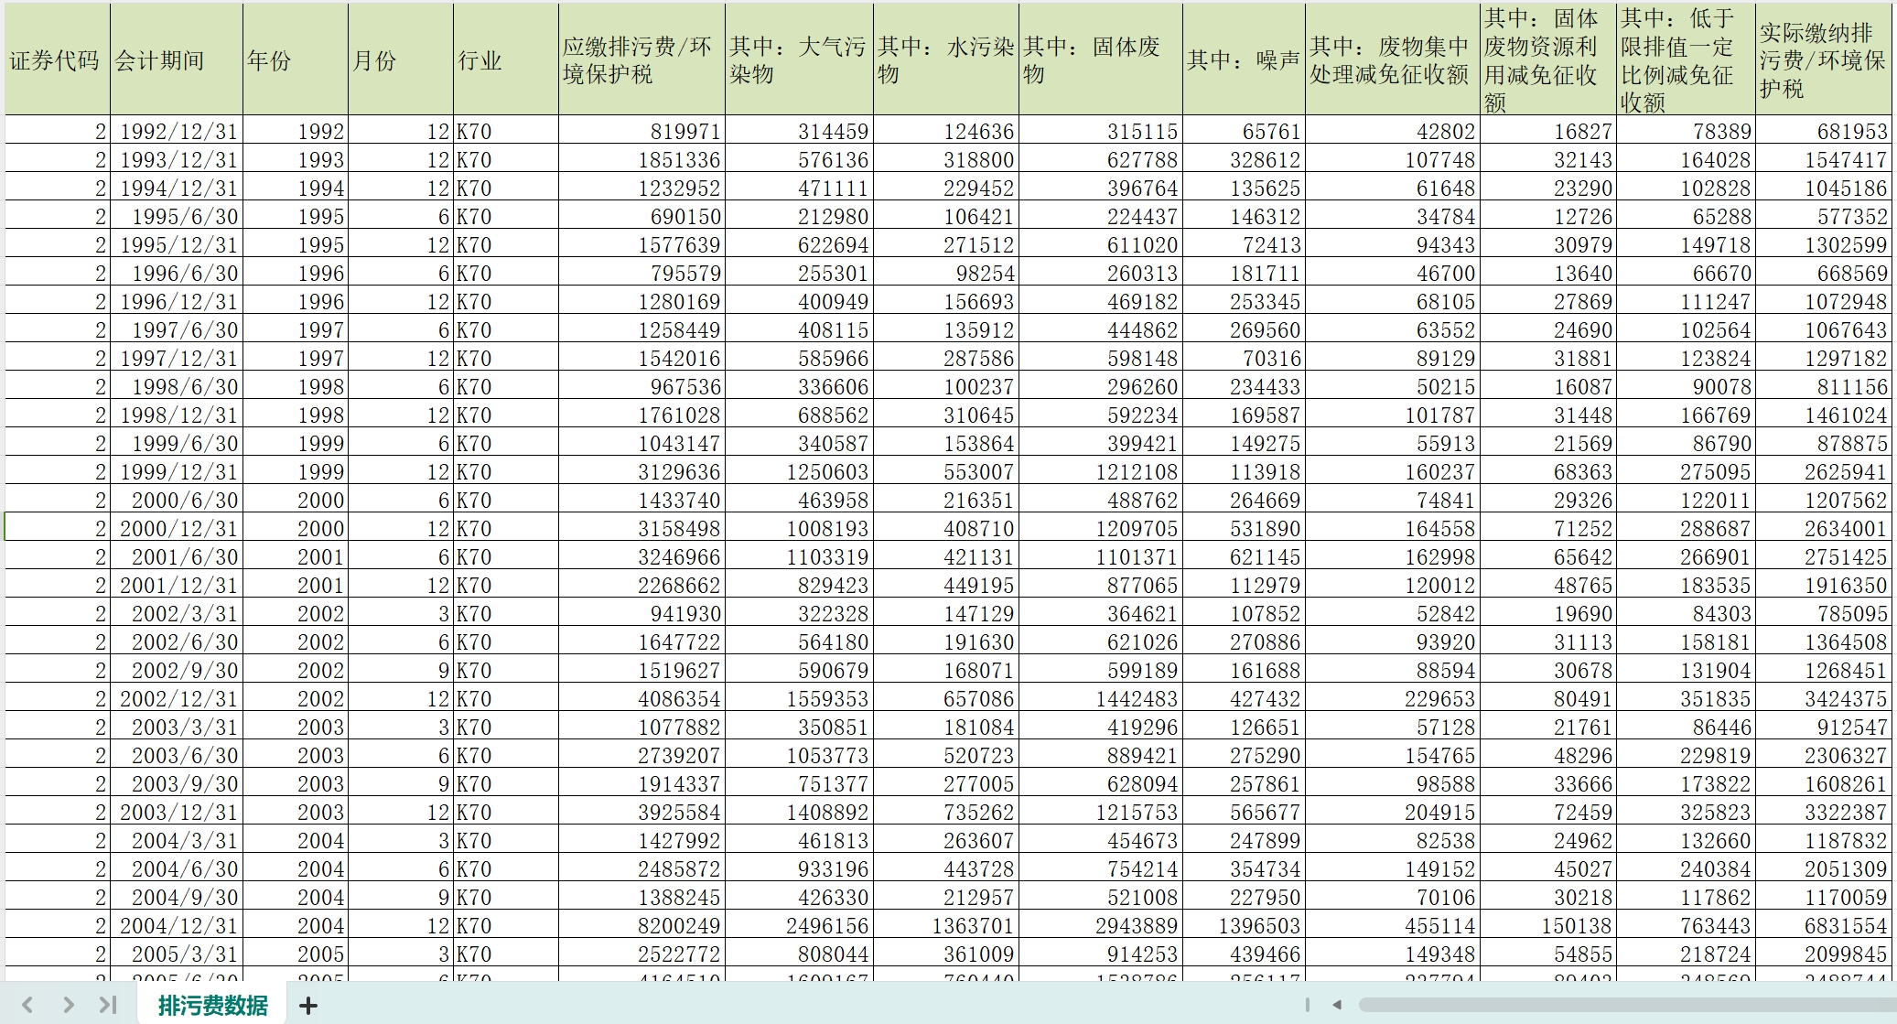Add a new sheet with plus icon
This screenshot has height=1024, width=1897.
pos(308,1006)
